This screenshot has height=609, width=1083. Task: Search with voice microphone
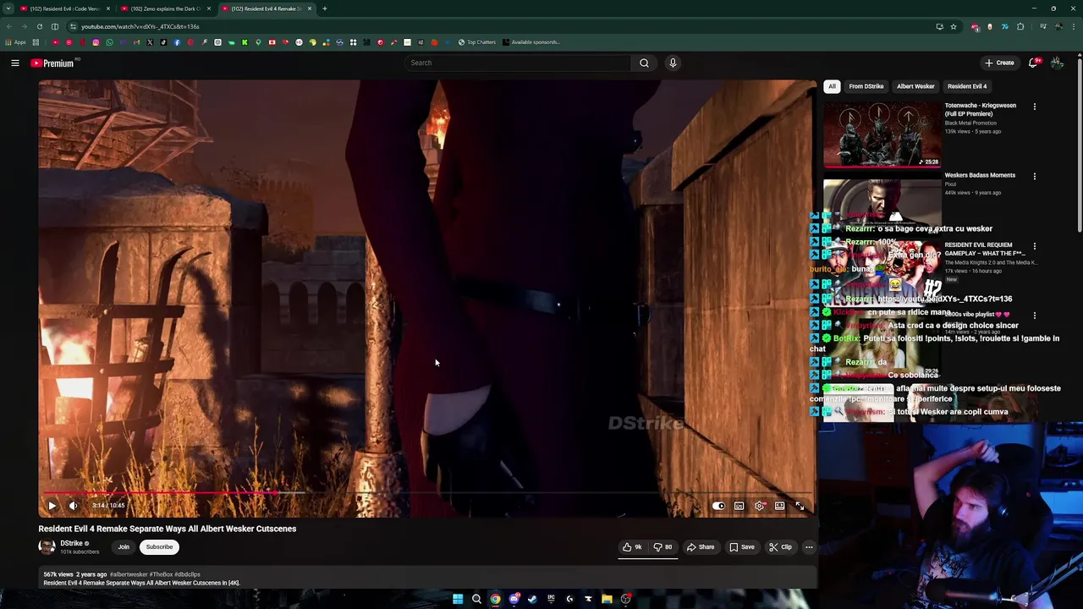[673, 63]
